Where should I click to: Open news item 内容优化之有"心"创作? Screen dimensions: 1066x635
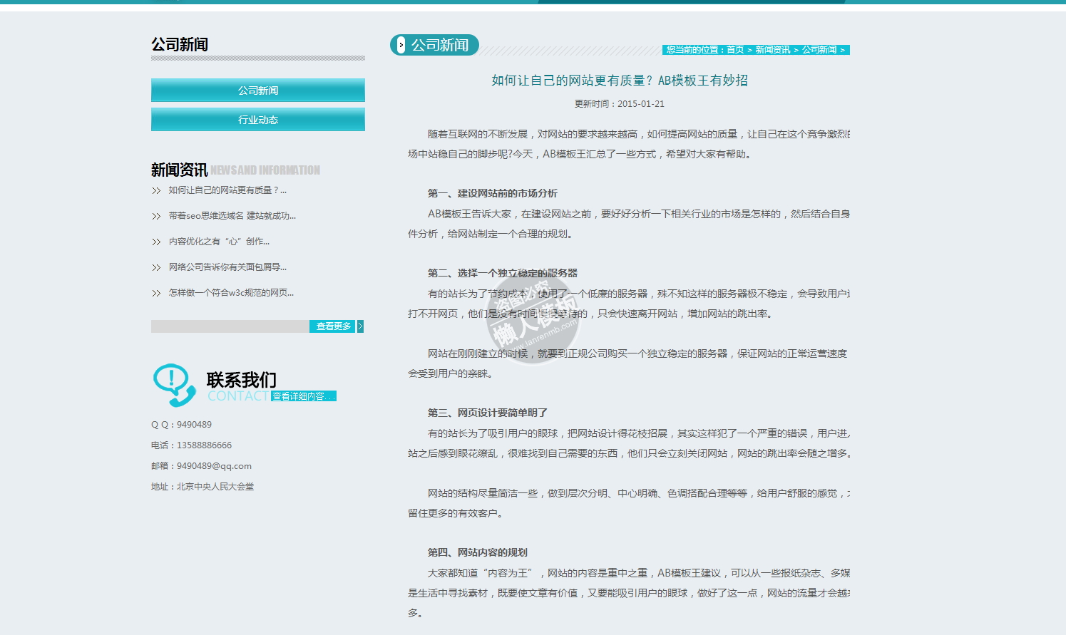point(219,242)
